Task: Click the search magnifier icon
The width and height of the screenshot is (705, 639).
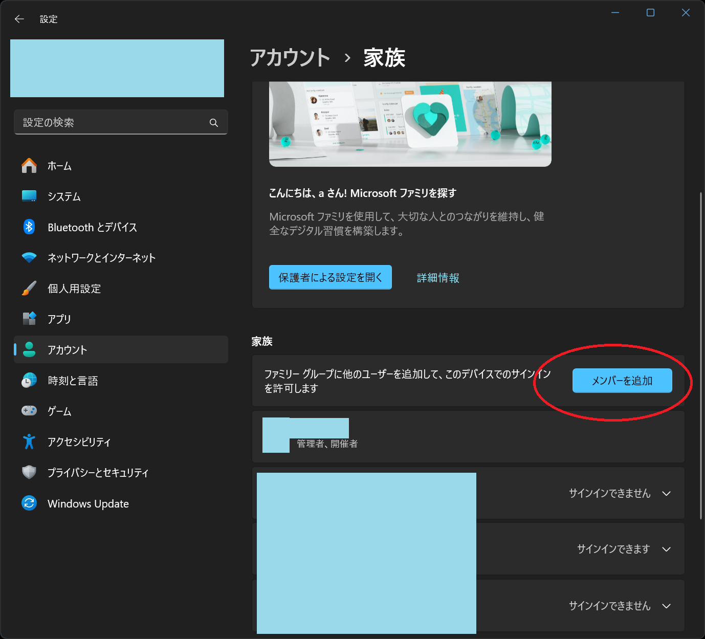Action: (x=214, y=123)
